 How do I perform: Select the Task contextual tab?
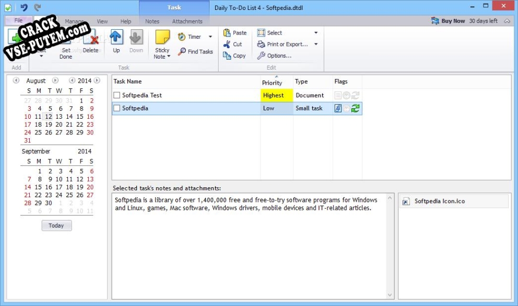[x=174, y=8]
